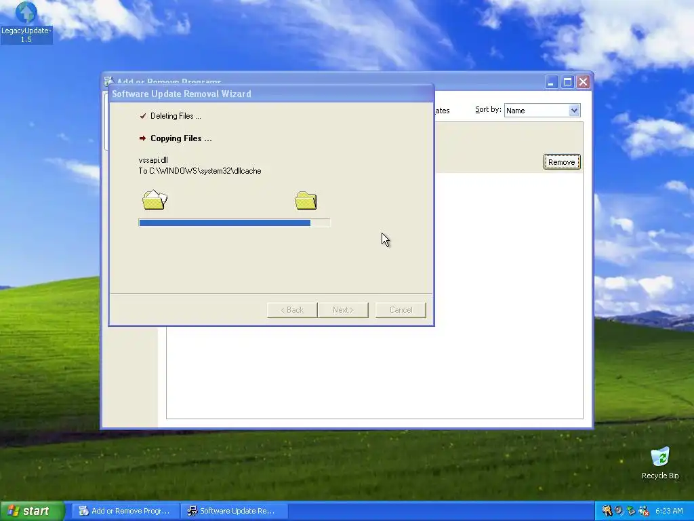
Task: Click the file copy progress bar
Action: tap(234, 223)
